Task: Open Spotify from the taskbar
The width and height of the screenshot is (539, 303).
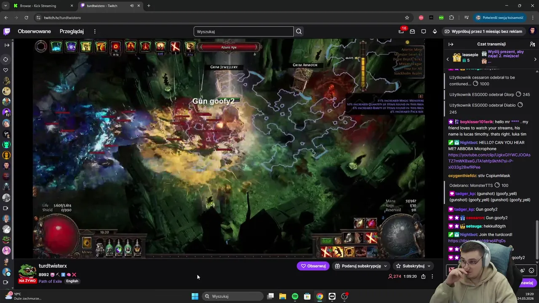Action: (295, 296)
